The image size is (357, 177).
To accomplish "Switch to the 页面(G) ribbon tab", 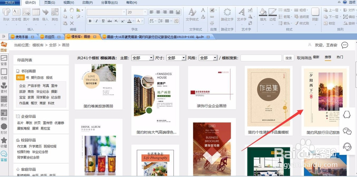I will (49, 2).
